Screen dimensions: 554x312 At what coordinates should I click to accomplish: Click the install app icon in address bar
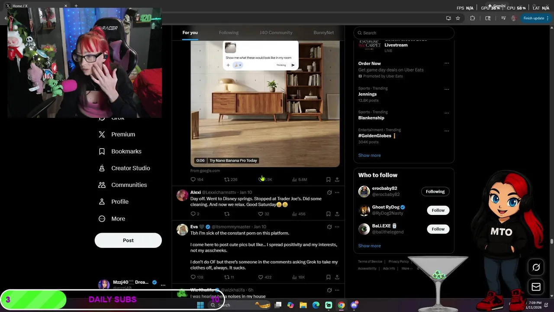click(448, 18)
